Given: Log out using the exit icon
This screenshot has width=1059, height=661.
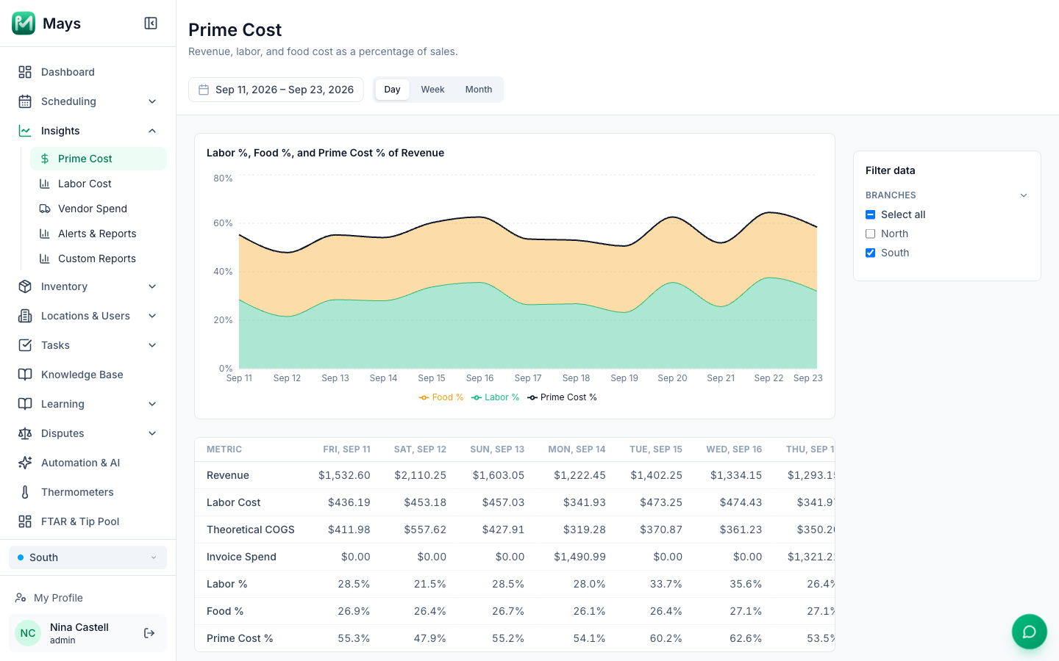Looking at the screenshot, I should pyautogui.click(x=149, y=633).
